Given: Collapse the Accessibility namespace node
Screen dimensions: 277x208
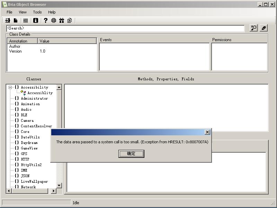Looking at the screenshot, I should coord(10,87).
